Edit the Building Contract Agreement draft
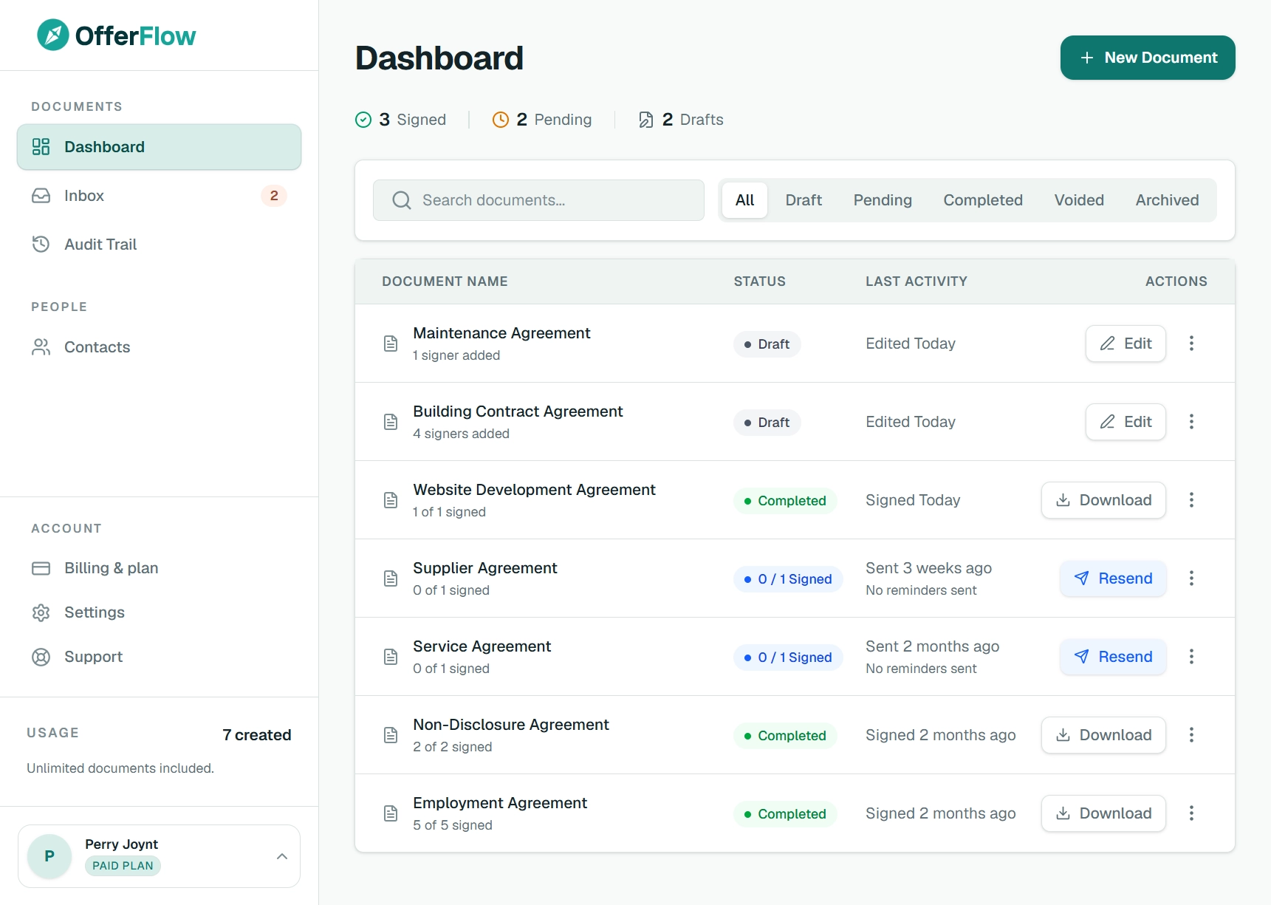The image size is (1271, 905). coord(1126,422)
